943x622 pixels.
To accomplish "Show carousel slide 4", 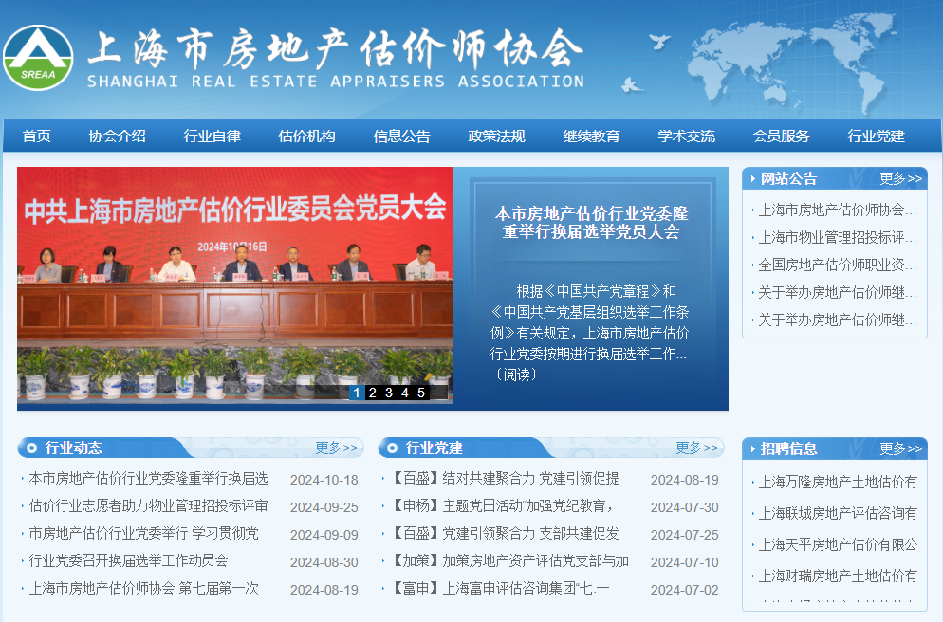I will coord(405,393).
